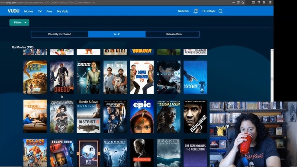The height and width of the screenshot is (167, 297).
Task: Open the Movies menu
Action: point(29,11)
